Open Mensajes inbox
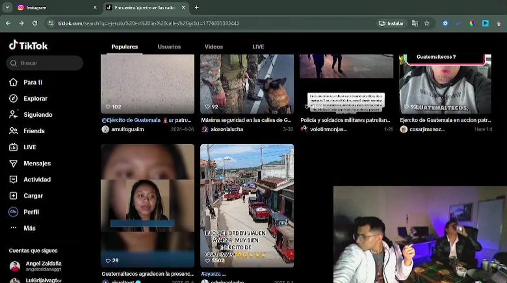The height and width of the screenshot is (283, 507). pos(30,163)
